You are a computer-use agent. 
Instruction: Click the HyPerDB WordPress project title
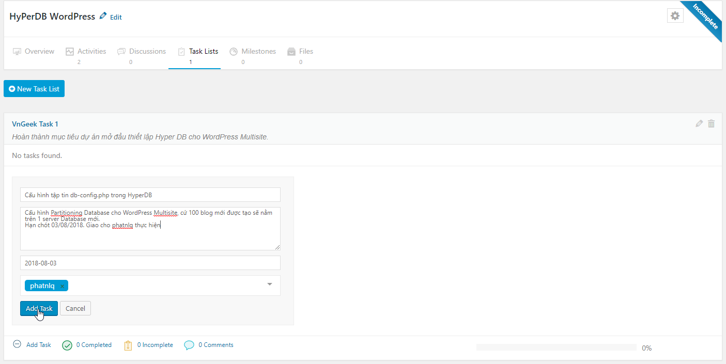pos(52,17)
